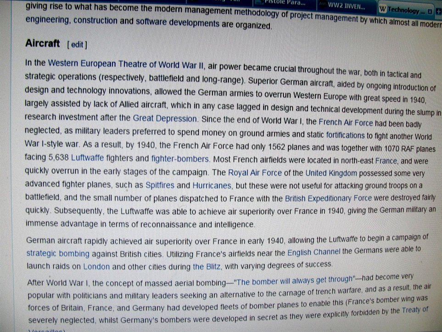Follow the British Expeditionary Force link

point(328,199)
